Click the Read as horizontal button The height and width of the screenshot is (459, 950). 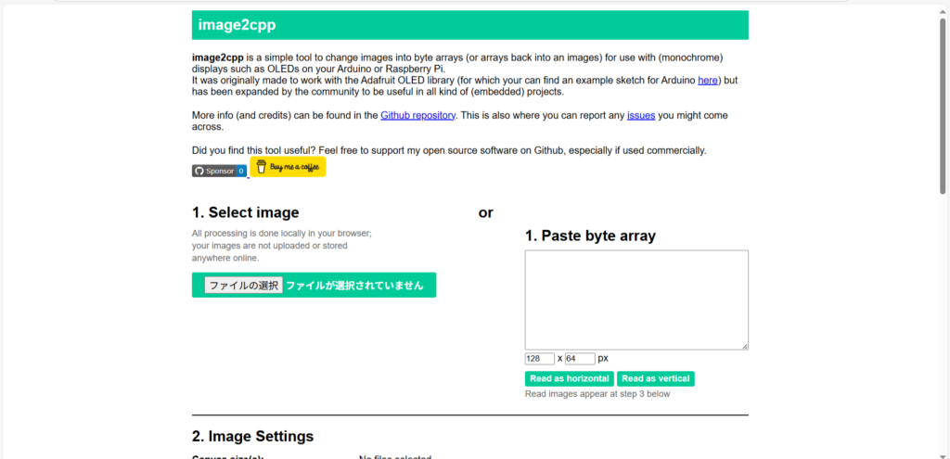[570, 378]
